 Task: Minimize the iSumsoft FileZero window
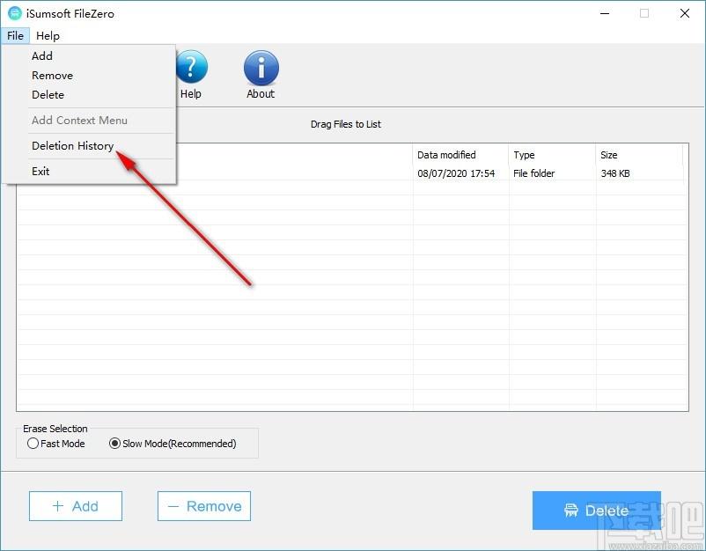click(605, 14)
